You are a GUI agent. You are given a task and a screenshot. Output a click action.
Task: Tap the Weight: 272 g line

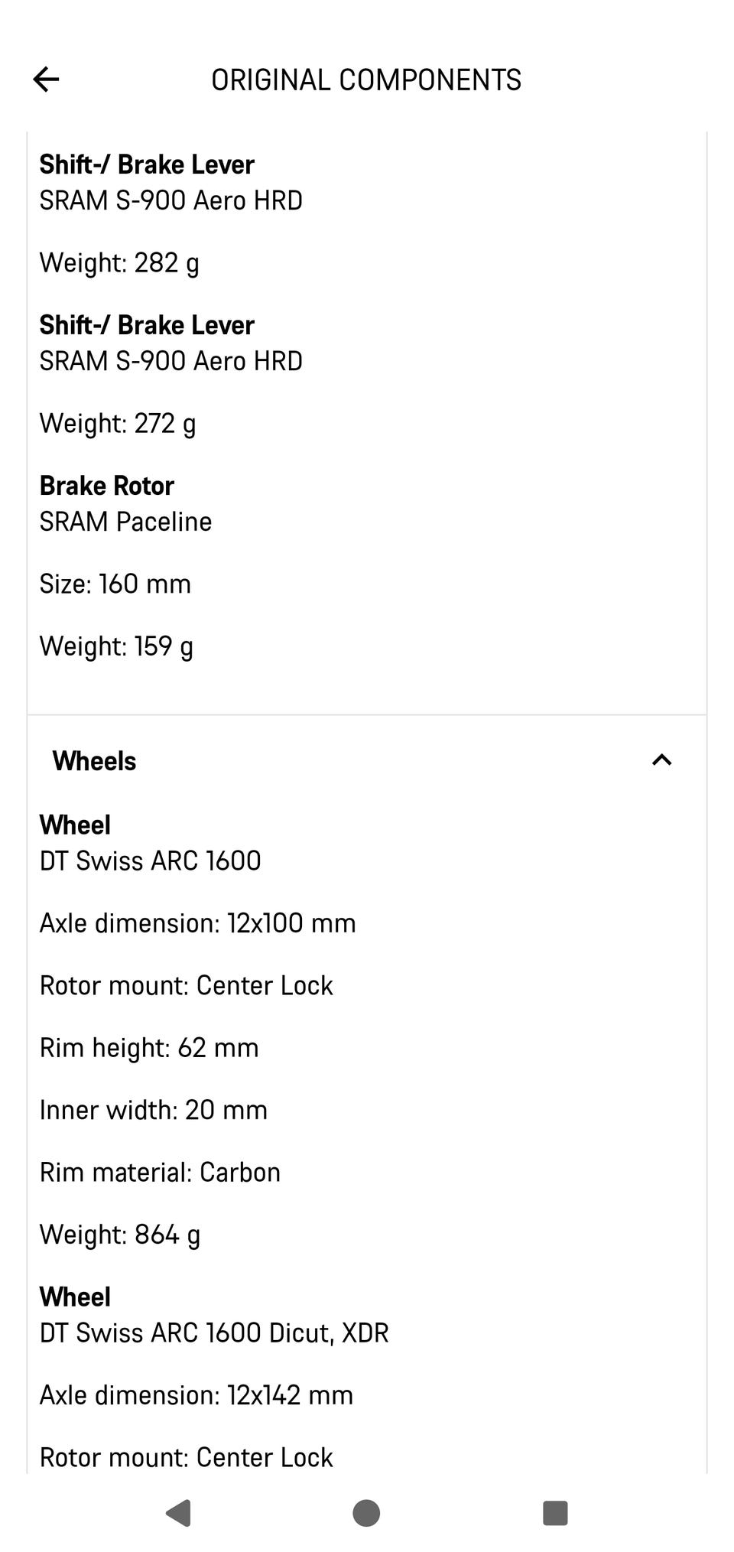[x=118, y=423]
